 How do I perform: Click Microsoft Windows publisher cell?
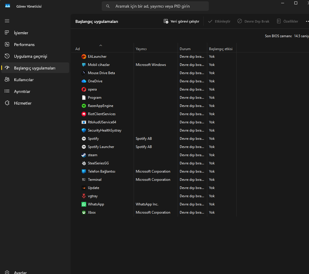pos(151,65)
